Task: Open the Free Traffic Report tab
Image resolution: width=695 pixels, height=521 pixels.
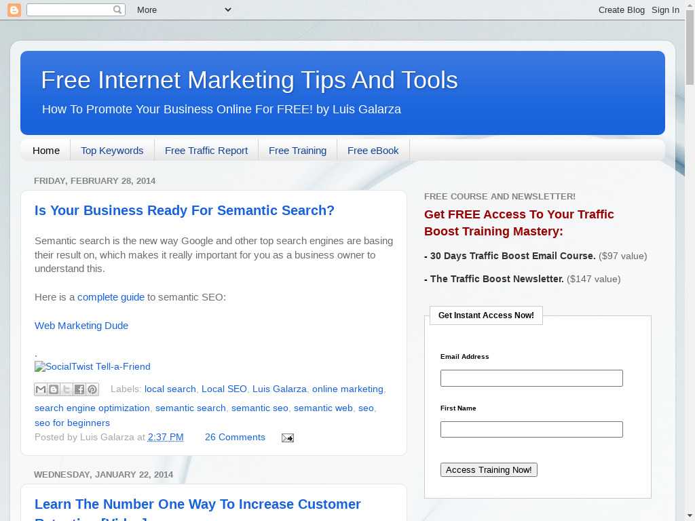Action: [206, 151]
